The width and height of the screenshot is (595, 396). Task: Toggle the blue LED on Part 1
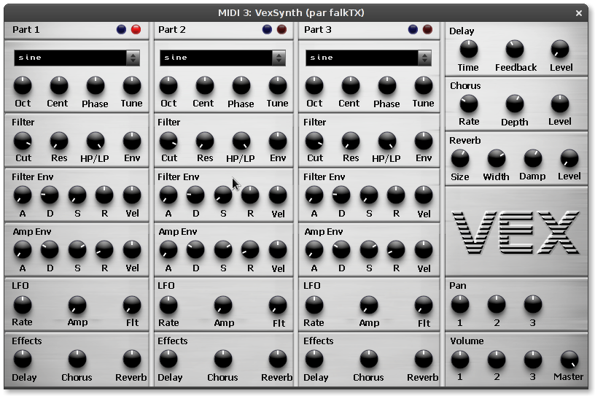coord(122,30)
